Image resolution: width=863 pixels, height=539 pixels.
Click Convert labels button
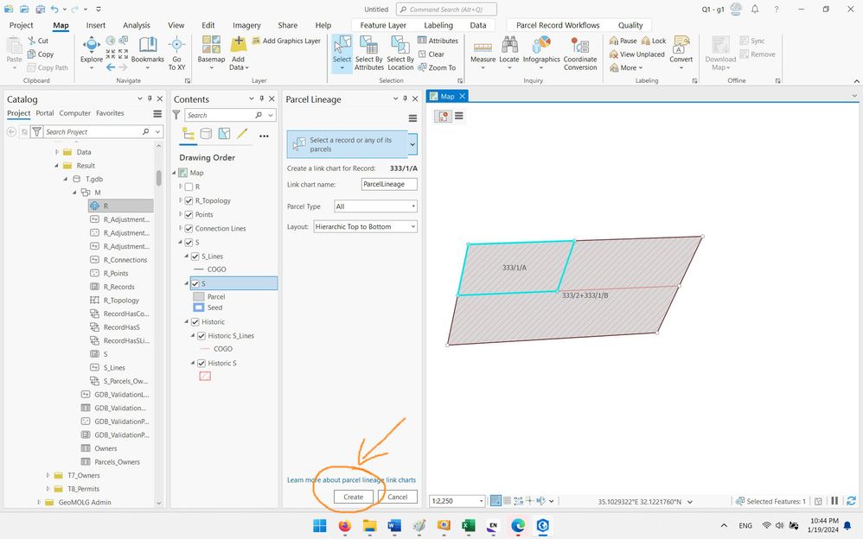point(681,51)
